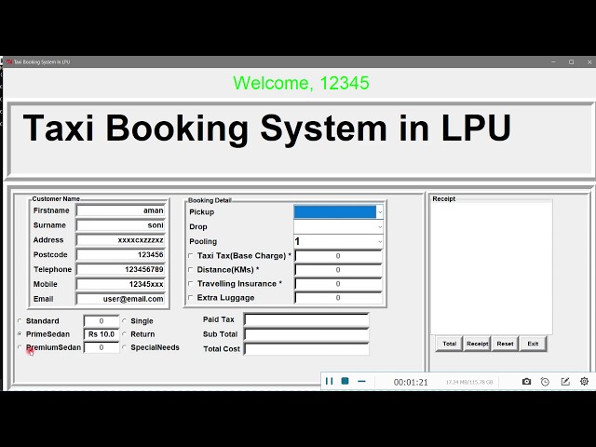Minimize the Taxi Booking window
596x447 pixels.
coord(553,62)
